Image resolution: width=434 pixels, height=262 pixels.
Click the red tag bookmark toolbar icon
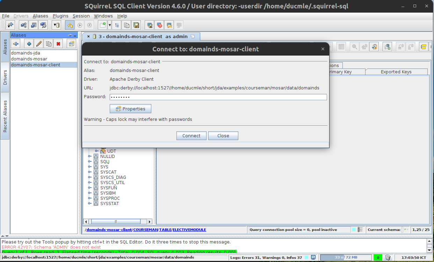160,25
